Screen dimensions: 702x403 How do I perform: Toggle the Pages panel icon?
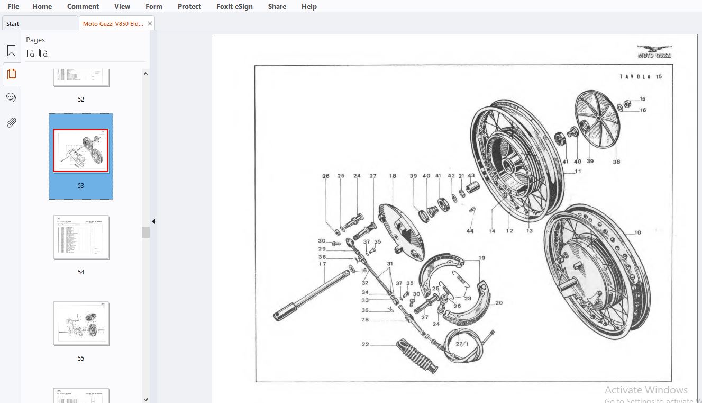pos(11,74)
